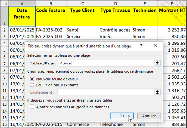Click the Technicien header cell
The height and width of the screenshot is (128, 187).
pos(145,16)
